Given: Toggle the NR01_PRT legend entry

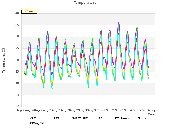Looking at the screenshot, I should [x=35, y=123].
